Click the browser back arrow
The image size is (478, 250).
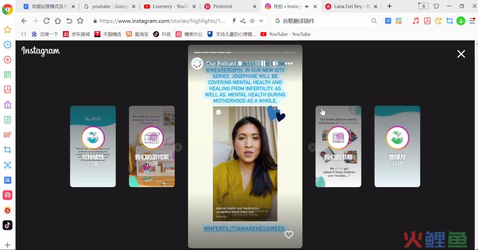(24, 21)
